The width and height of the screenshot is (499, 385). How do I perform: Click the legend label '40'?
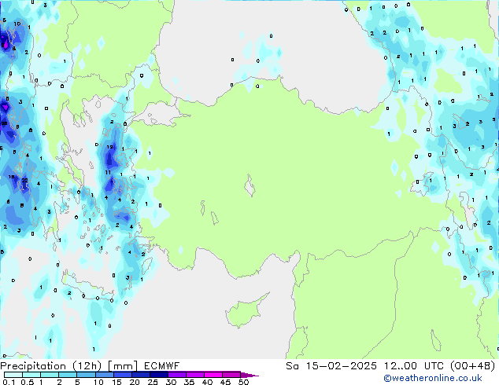(207, 382)
